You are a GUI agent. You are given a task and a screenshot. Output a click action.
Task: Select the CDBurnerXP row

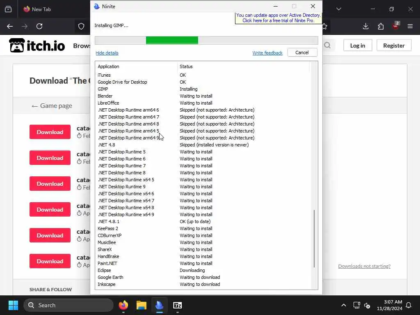coord(203,235)
